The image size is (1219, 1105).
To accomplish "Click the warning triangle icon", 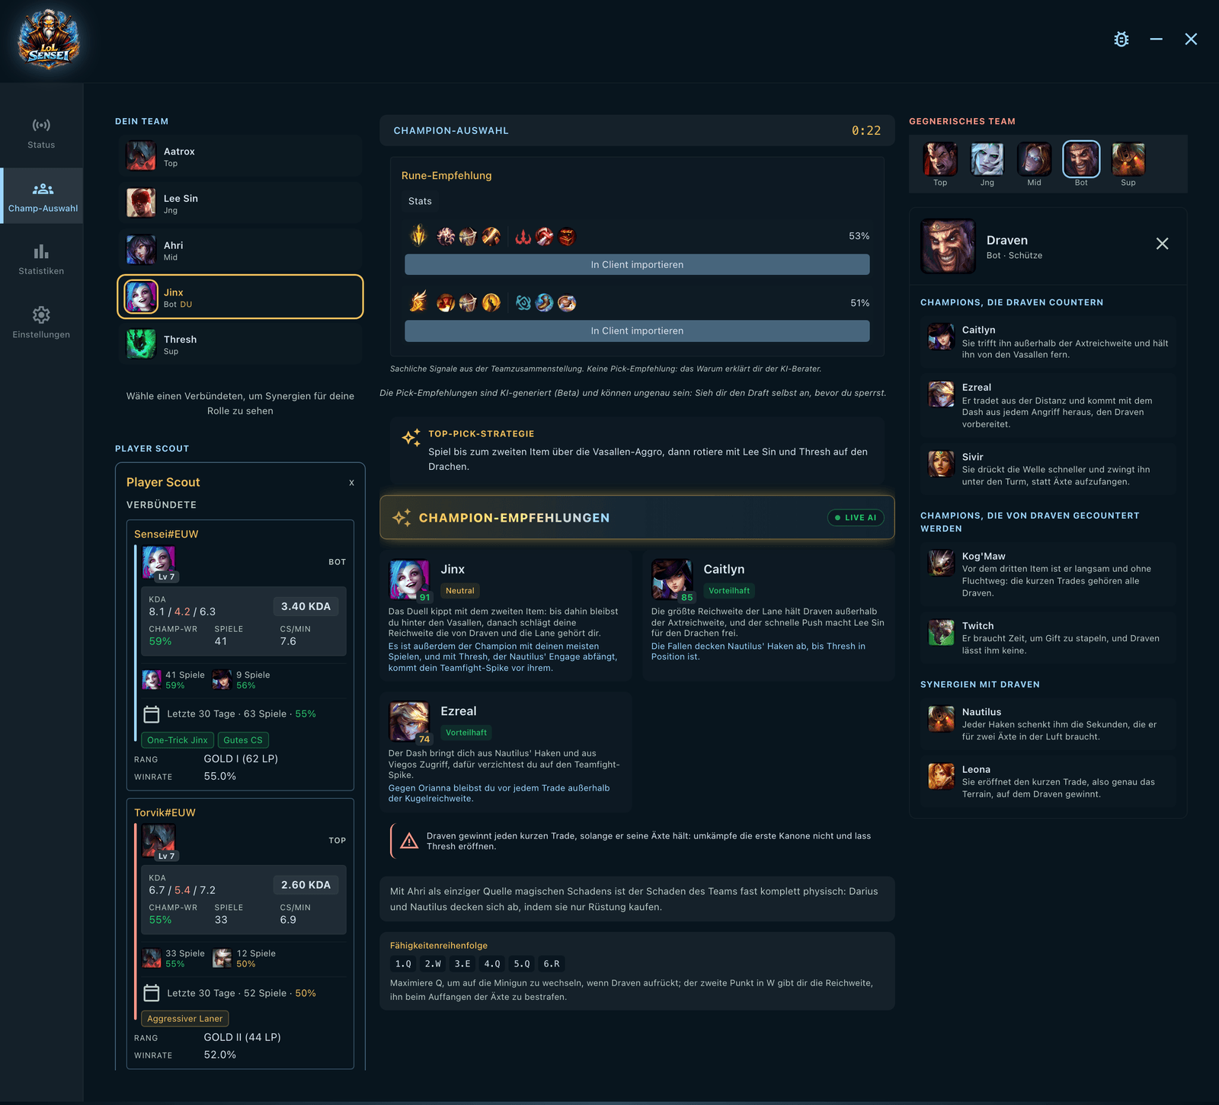I will point(409,841).
